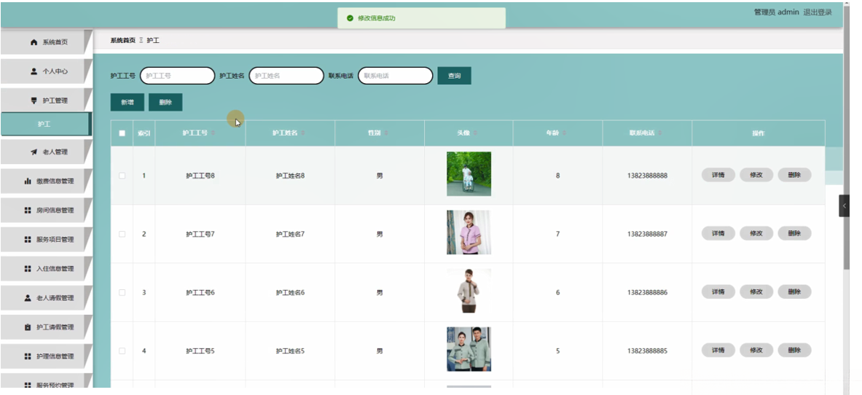Click the person icon beside 个人中心
The width and height of the screenshot is (862, 395).
34,71
